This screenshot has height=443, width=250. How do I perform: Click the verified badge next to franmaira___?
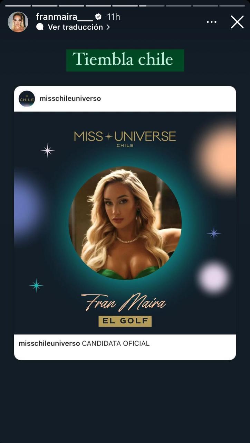click(x=99, y=16)
